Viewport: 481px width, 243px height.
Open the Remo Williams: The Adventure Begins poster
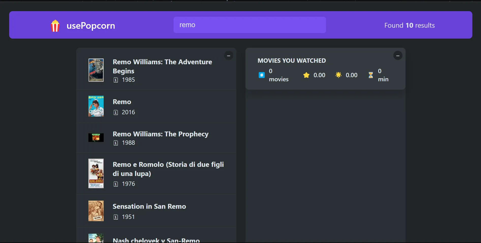point(96,70)
